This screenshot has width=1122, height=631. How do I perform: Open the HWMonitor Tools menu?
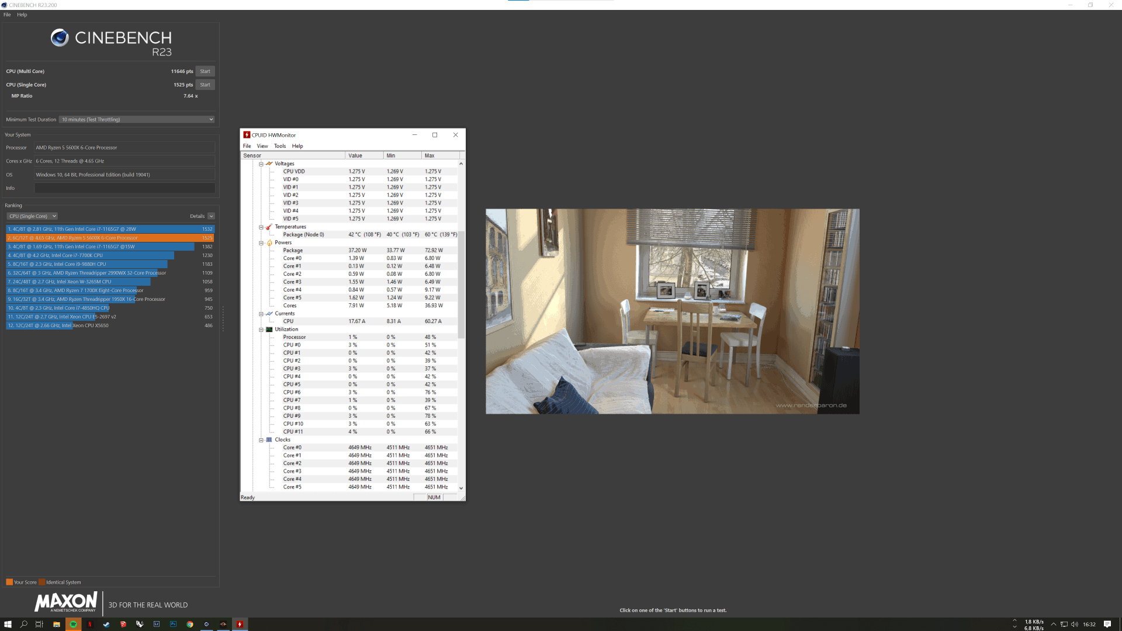click(x=280, y=146)
